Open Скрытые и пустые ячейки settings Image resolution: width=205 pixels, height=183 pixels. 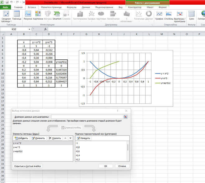(x=28, y=166)
